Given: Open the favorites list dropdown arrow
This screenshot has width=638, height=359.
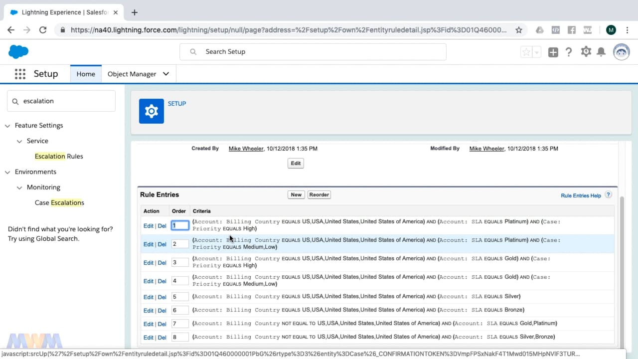Looking at the screenshot, I should coord(537,52).
